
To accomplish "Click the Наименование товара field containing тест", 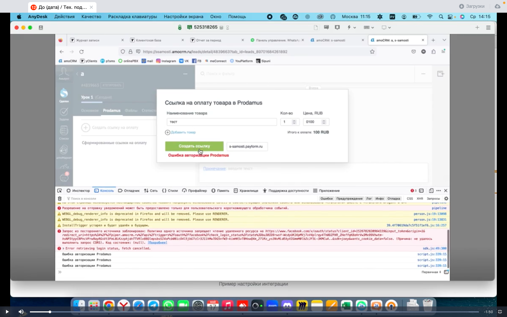I will click(x=222, y=122).
